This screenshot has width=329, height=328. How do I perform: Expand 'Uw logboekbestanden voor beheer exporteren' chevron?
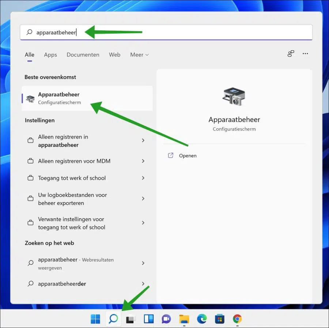click(x=143, y=198)
